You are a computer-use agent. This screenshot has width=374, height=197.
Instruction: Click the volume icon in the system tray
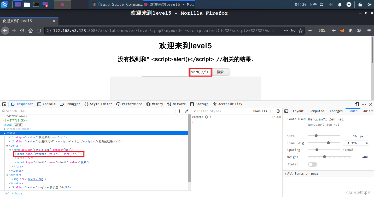click(331, 4)
